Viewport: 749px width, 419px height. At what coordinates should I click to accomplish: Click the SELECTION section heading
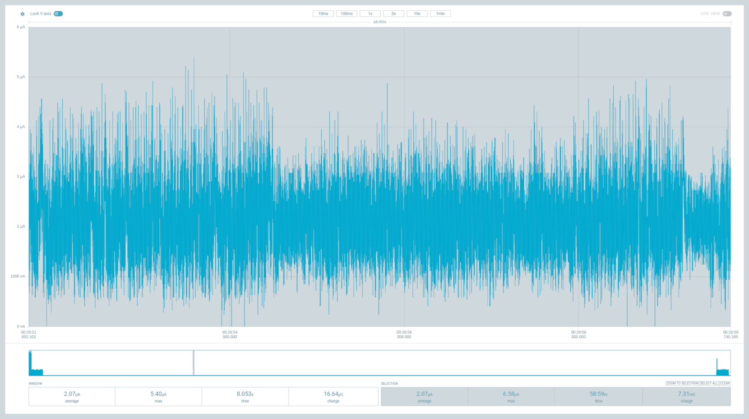tap(389, 384)
